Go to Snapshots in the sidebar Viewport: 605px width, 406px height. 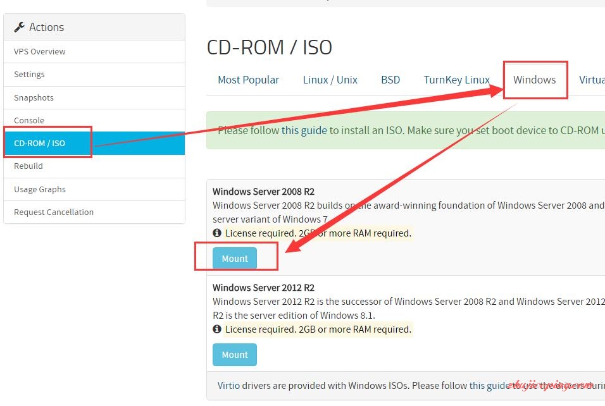pos(94,97)
